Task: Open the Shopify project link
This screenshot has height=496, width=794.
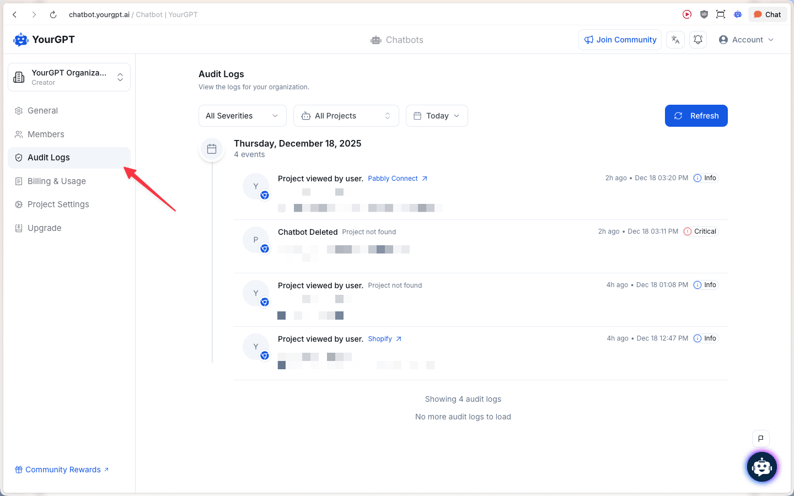Action: point(380,338)
